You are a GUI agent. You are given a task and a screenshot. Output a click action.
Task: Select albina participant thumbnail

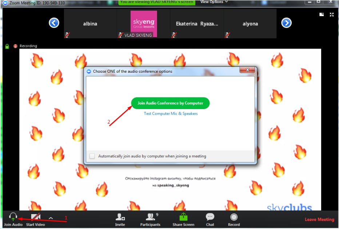(90, 24)
